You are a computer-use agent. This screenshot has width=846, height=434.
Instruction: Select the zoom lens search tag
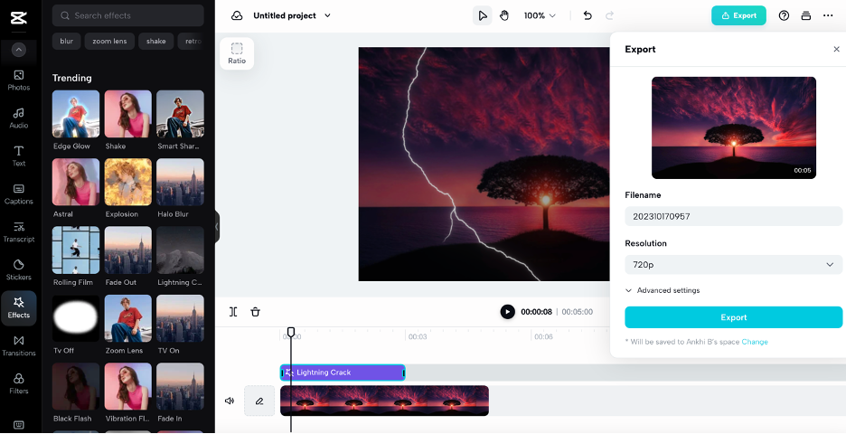pyautogui.click(x=109, y=41)
